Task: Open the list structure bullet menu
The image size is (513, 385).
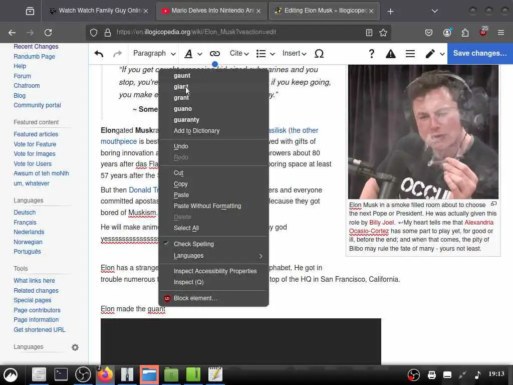Action: click(266, 54)
